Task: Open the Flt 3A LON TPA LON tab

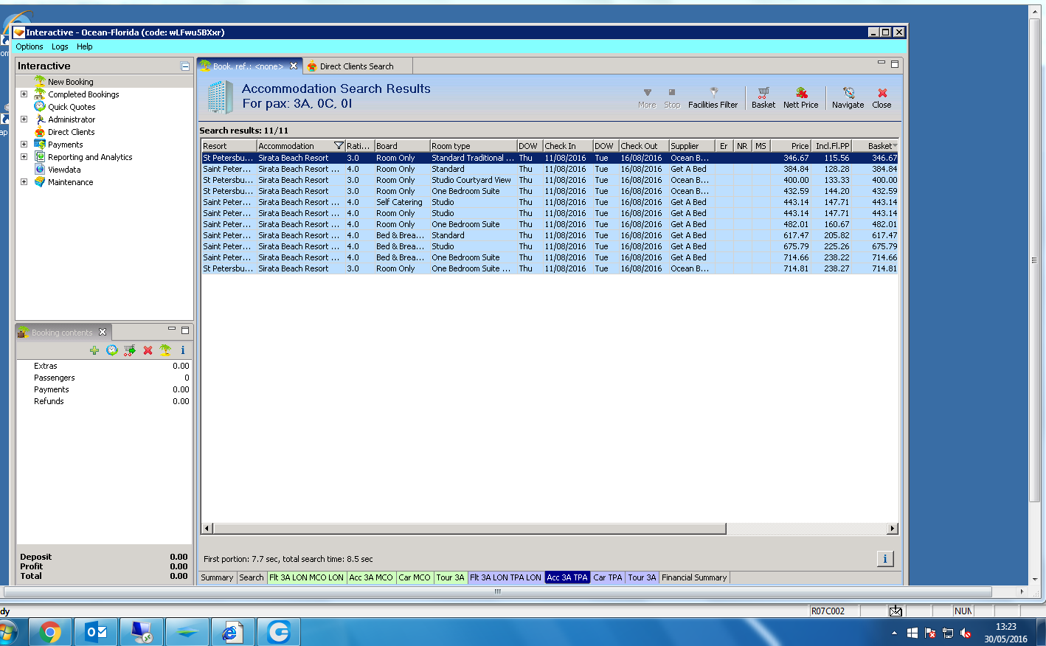Action: click(x=505, y=577)
